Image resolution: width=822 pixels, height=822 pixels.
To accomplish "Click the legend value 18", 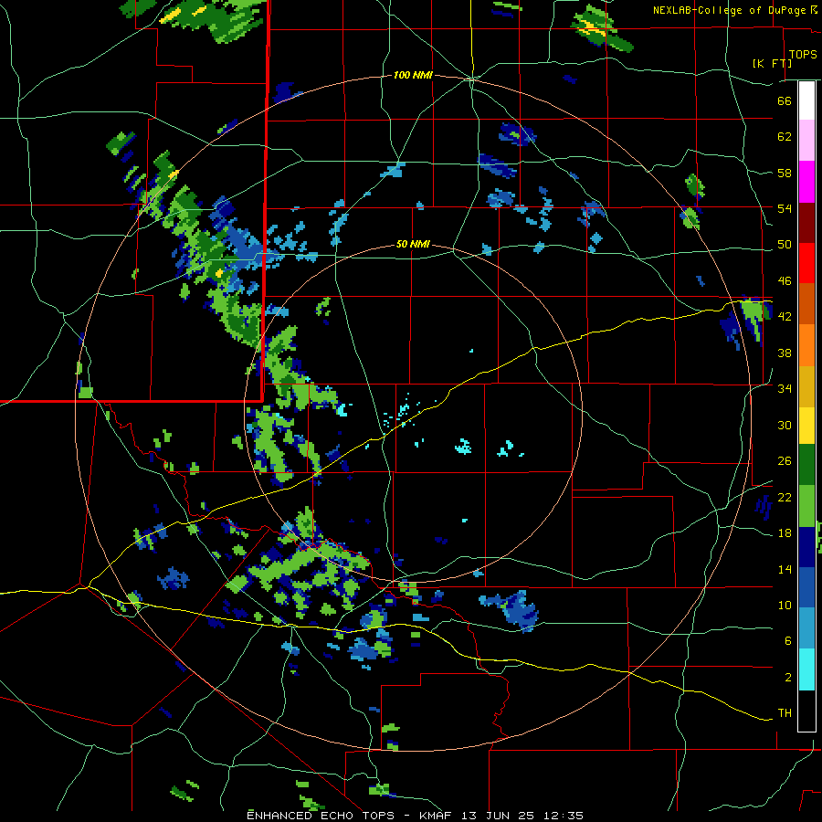I will coord(785,533).
